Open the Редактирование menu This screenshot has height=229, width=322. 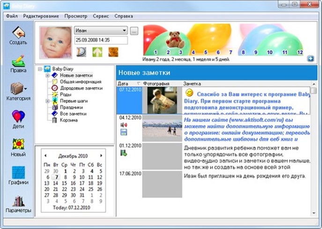41,16
